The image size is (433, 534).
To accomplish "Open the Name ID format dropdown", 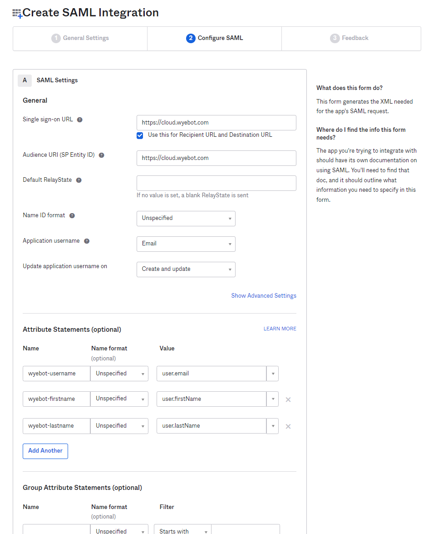I will tap(186, 218).
